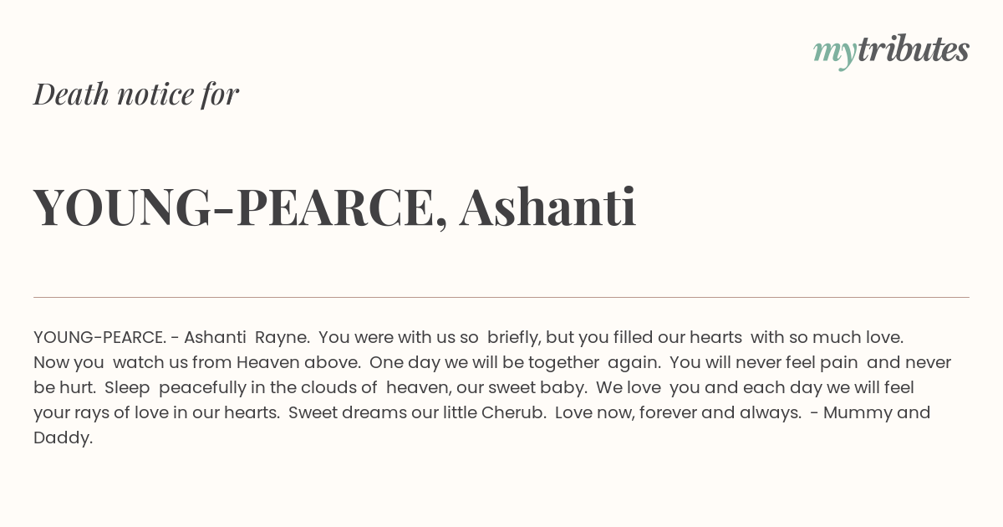This screenshot has height=527, width=1003.
Task: Click the green "my" part of the logo
Action: click(x=834, y=54)
